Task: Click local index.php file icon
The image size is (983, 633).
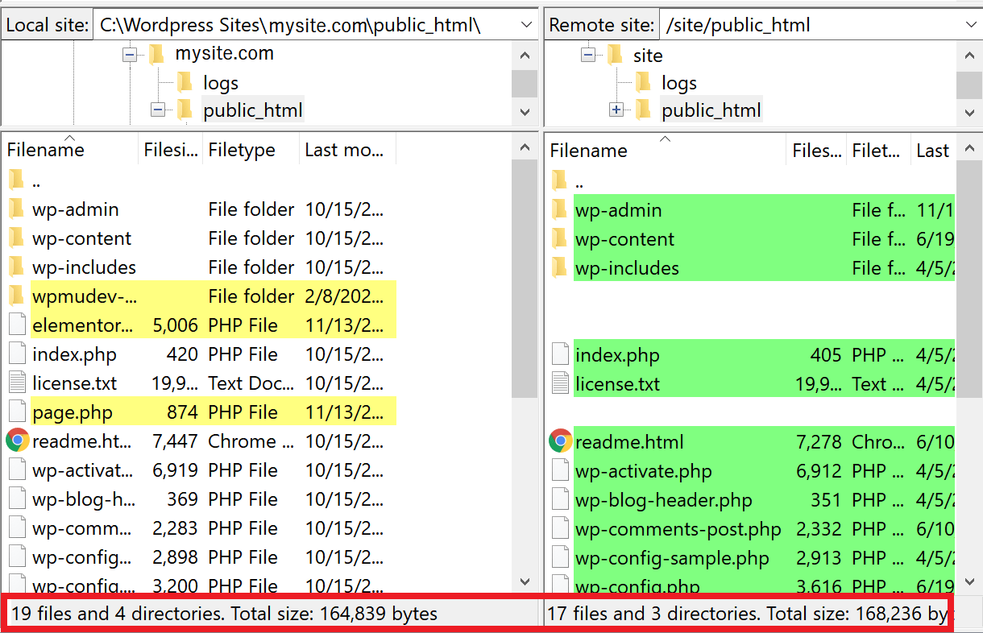Action: (17, 354)
